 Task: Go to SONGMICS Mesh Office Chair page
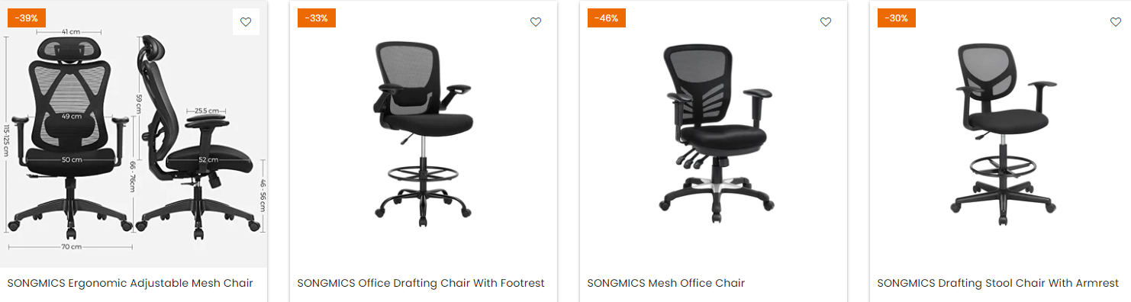(x=666, y=283)
